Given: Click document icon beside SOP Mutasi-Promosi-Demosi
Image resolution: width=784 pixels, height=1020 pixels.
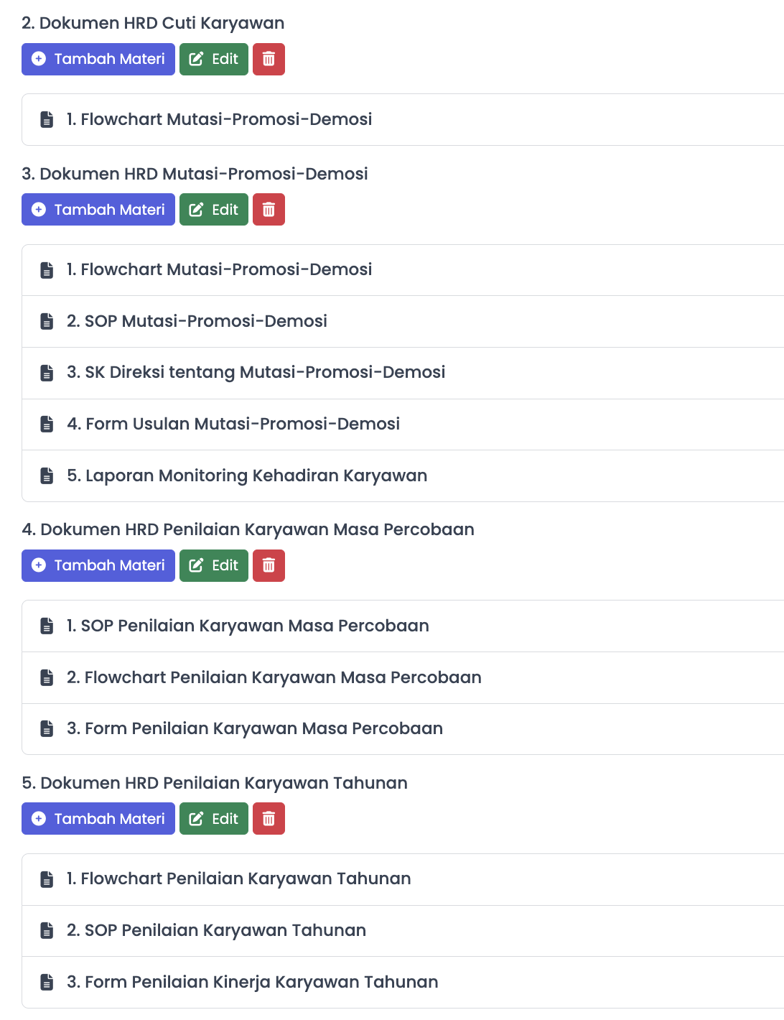Looking at the screenshot, I should tap(47, 321).
